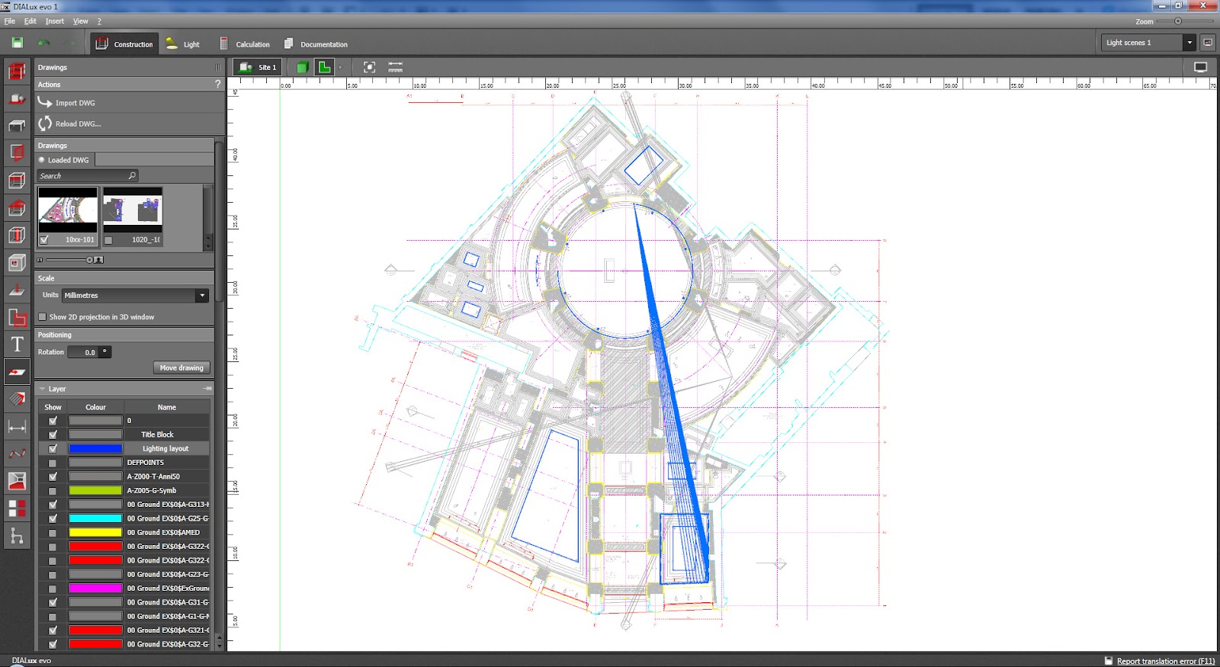
Task: Enable Show 2D projection in 3D window
Action: click(43, 317)
